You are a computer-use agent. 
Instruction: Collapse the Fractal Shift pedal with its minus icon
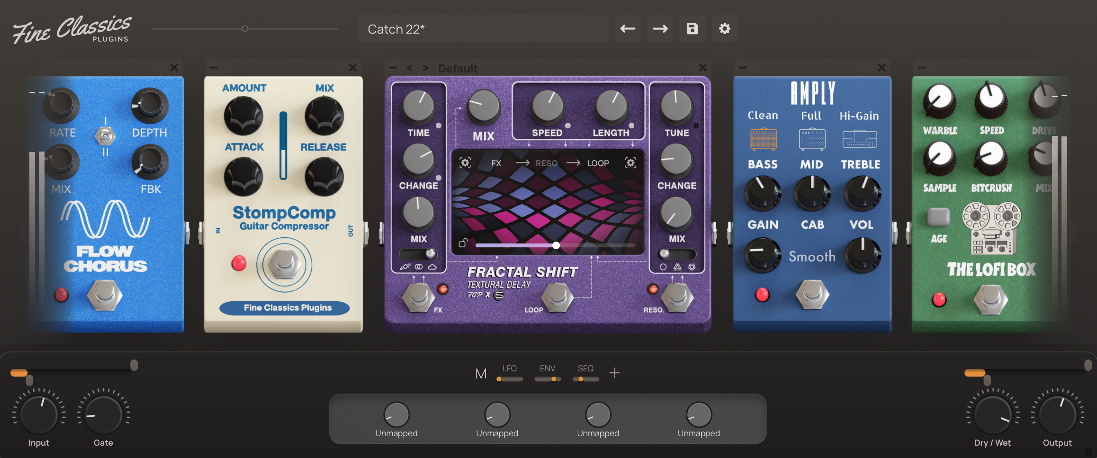393,68
